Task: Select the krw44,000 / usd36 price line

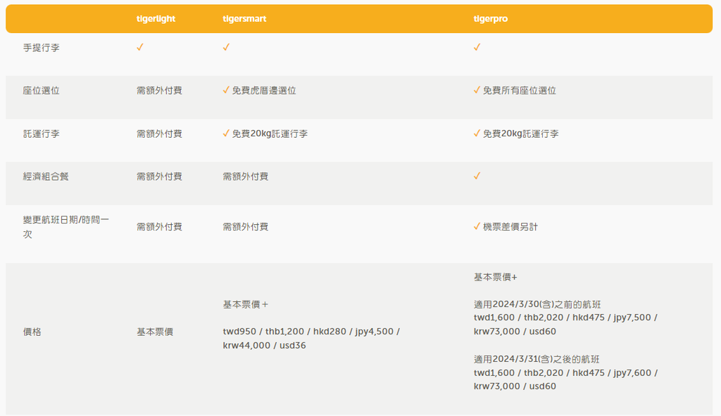Action: point(265,345)
